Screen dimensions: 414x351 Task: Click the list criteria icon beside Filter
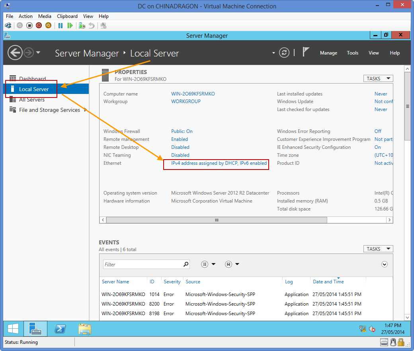[x=204, y=264]
